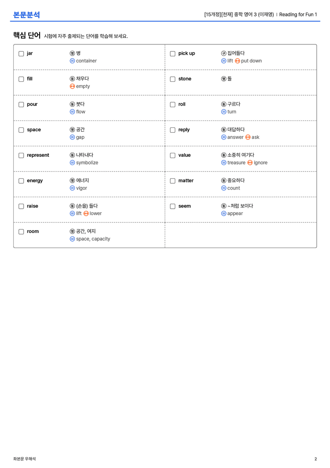Click the '본문분석' header title
Viewport: 330px width, 468px height.
pos(27,15)
